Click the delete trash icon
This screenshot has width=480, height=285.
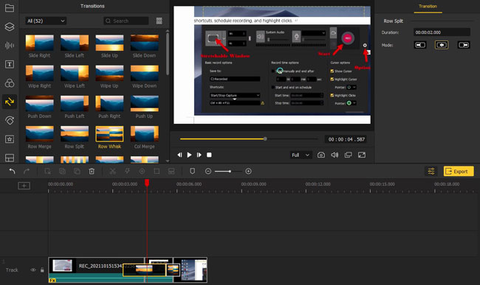pyautogui.click(x=92, y=171)
